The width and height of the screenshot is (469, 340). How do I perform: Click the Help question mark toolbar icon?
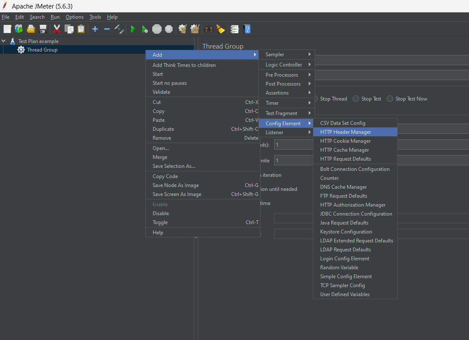(x=247, y=29)
